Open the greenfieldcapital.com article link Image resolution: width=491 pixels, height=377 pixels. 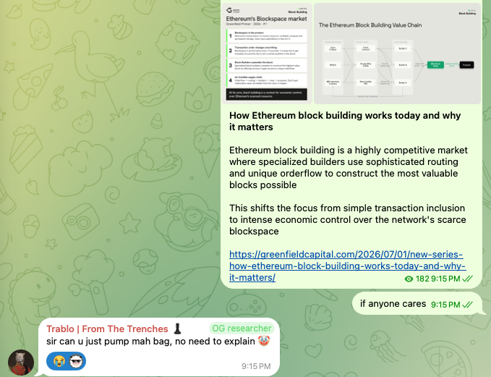coord(347,266)
